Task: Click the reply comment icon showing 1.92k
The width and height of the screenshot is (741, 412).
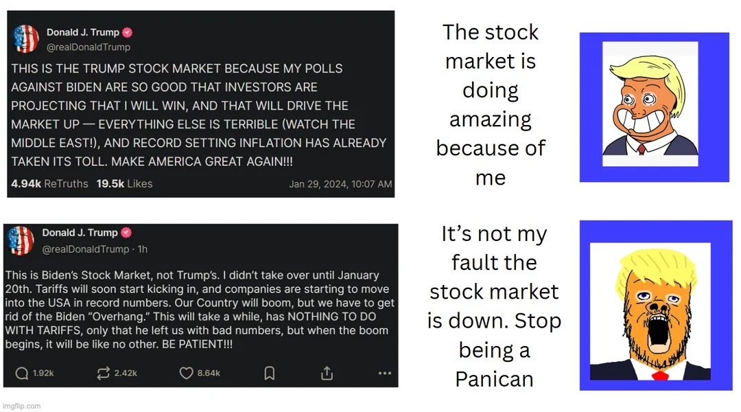Action: tap(22, 374)
